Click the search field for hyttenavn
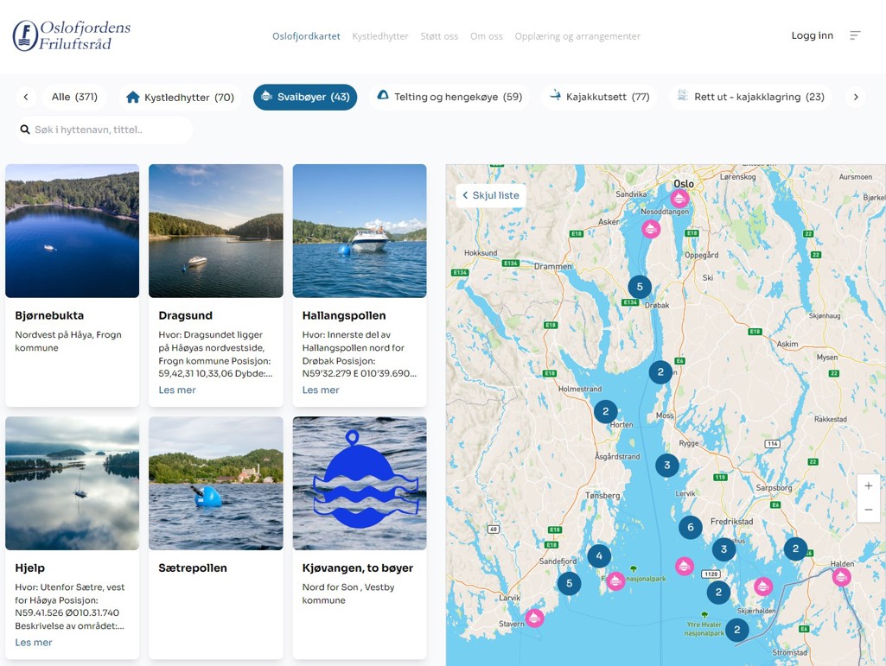886x666 pixels. click(x=105, y=130)
